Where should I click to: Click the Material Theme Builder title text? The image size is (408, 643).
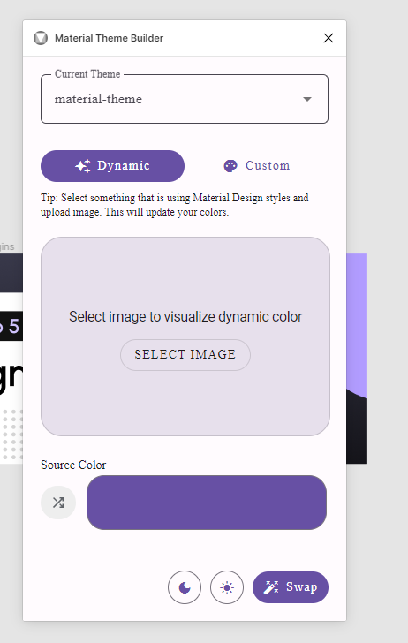coord(110,38)
